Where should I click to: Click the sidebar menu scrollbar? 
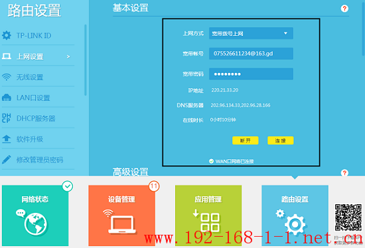(86, 60)
